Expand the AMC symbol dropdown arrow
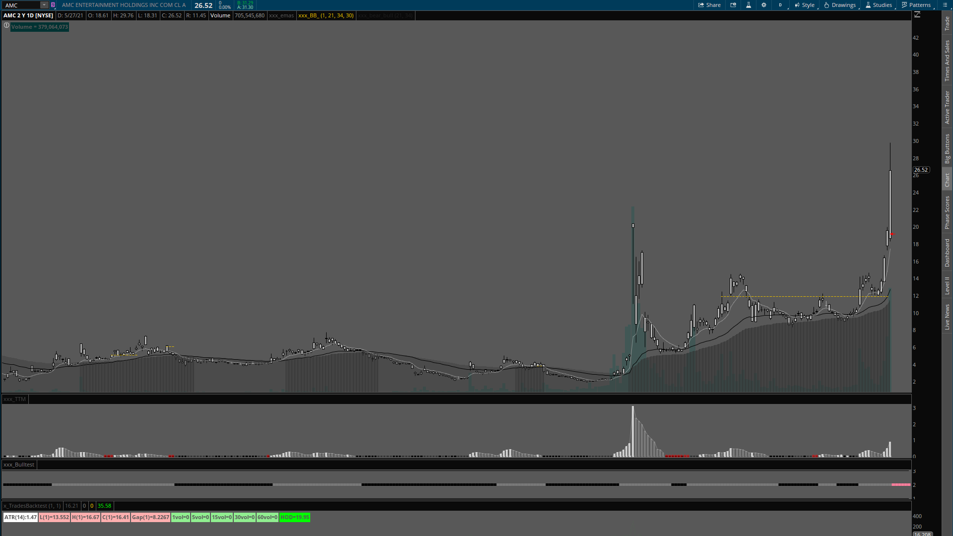Screen dimensions: 953x536 tap(44, 5)
